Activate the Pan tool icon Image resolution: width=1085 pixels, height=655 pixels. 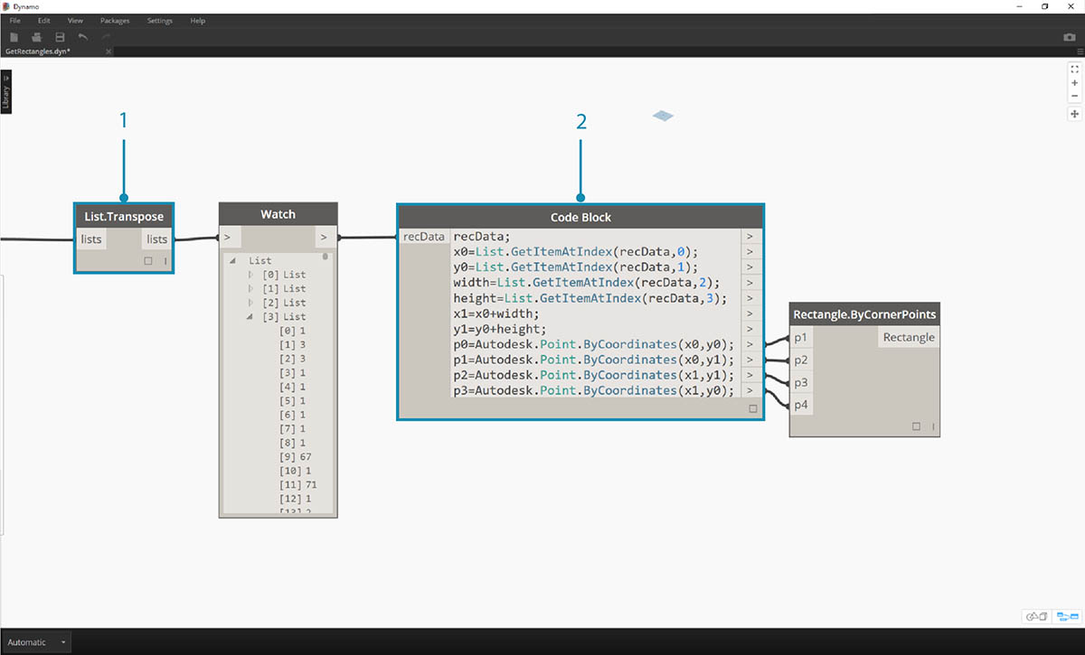pyautogui.click(x=1074, y=114)
